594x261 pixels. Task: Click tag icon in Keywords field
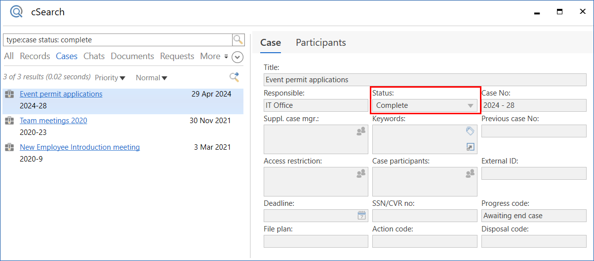(x=470, y=131)
